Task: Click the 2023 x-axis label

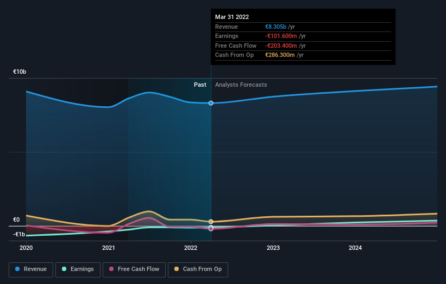Action: click(273, 248)
